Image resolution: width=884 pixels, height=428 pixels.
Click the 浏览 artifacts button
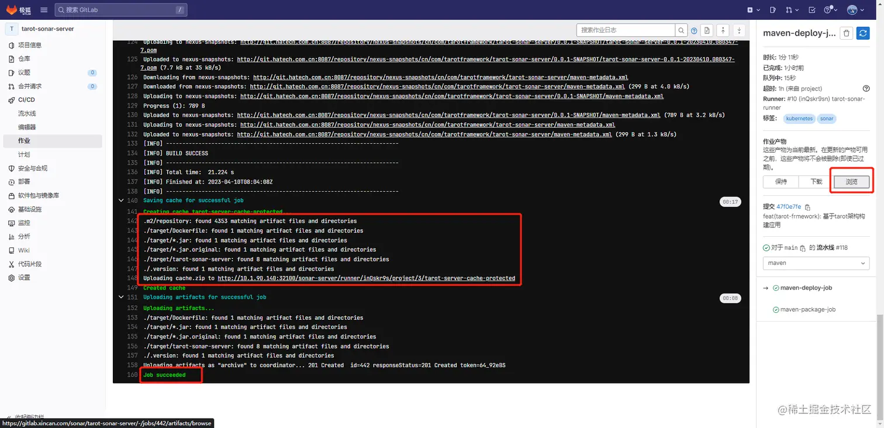tap(851, 182)
